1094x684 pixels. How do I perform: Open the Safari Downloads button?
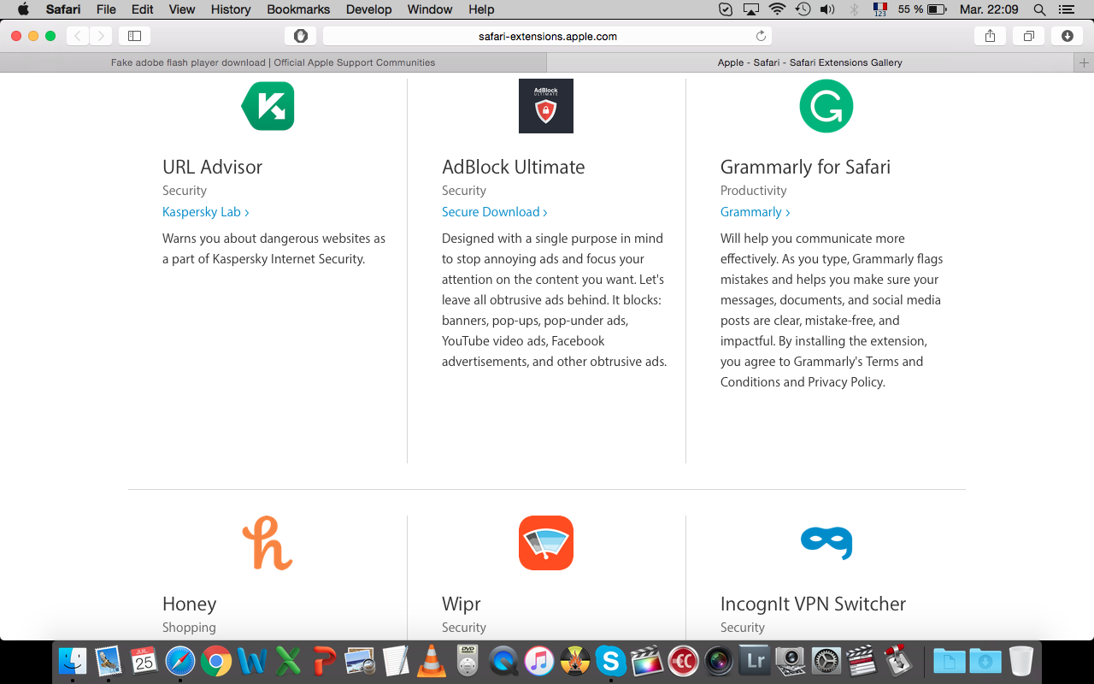click(1067, 36)
